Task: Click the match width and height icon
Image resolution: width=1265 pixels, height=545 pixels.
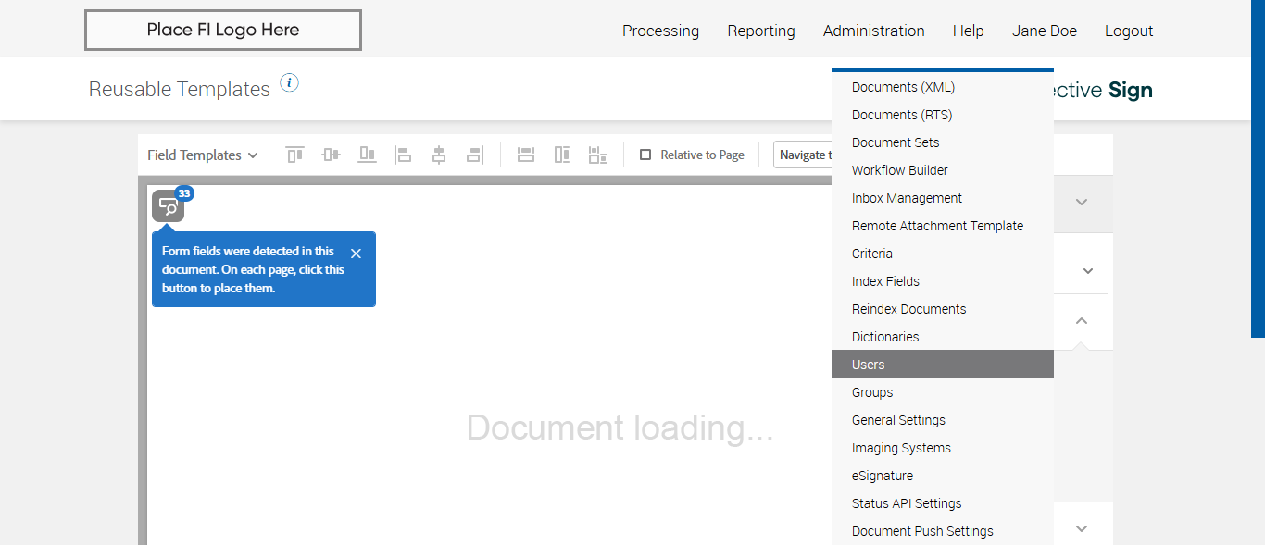Action: pos(598,155)
